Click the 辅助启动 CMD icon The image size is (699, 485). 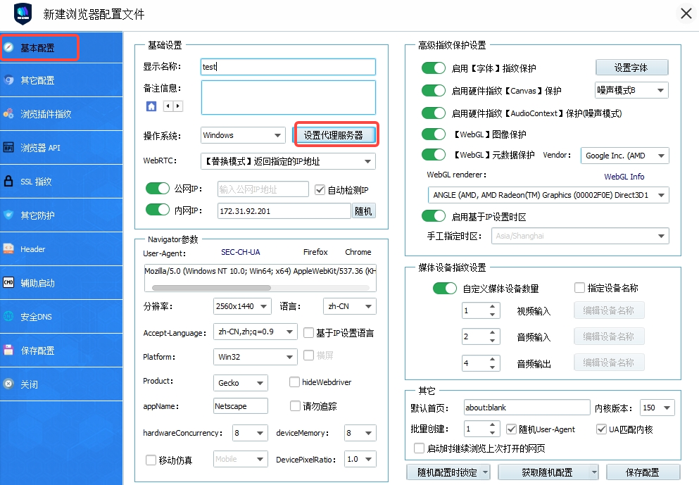pyautogui.click(x=9, y=282)
